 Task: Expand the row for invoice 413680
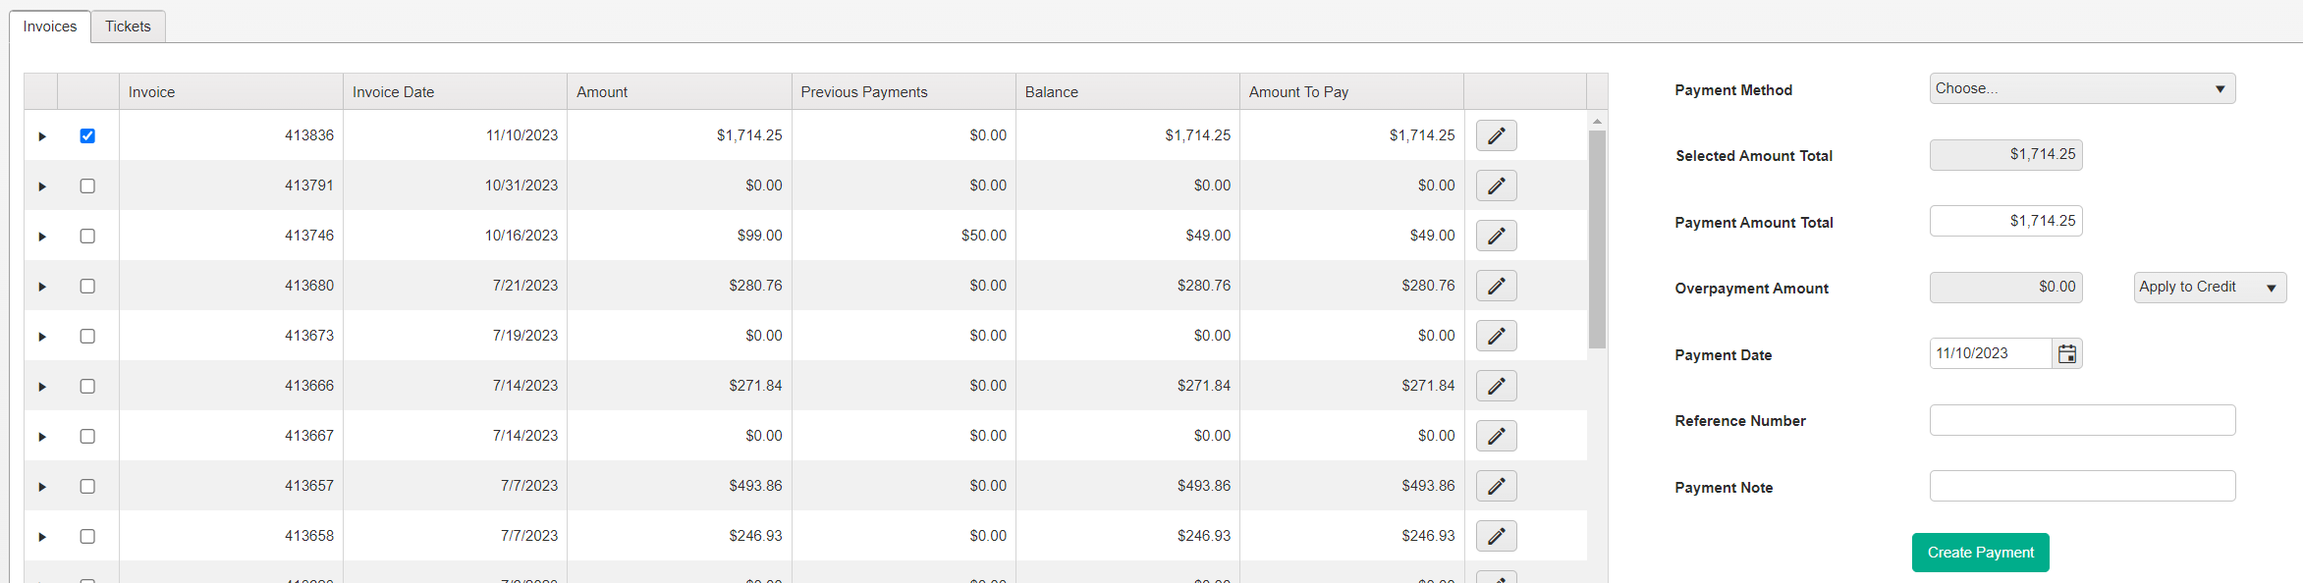click(42, 287)
